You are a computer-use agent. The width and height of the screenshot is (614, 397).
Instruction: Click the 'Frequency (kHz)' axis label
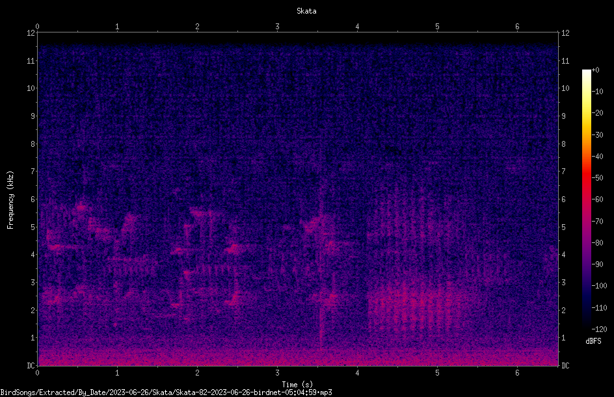[10, 200]
